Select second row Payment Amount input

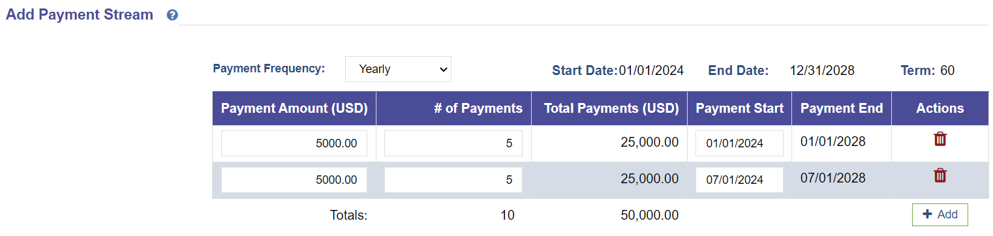tap(294, 180)
